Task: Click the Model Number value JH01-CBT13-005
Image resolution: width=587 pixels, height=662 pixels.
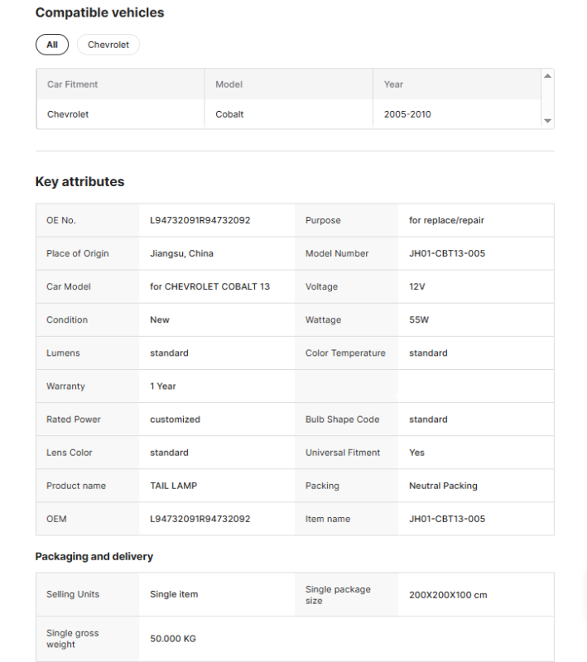Action: 447,254
